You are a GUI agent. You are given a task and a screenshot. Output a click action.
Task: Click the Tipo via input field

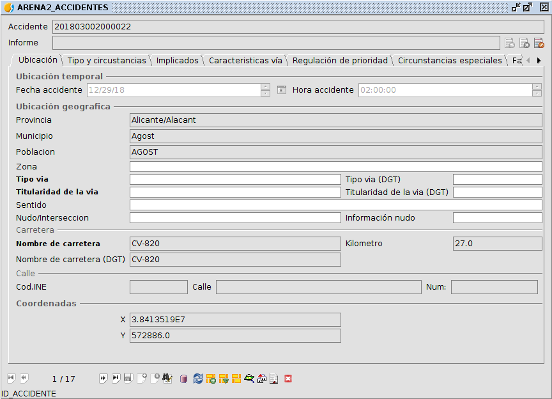click(235, 179)
